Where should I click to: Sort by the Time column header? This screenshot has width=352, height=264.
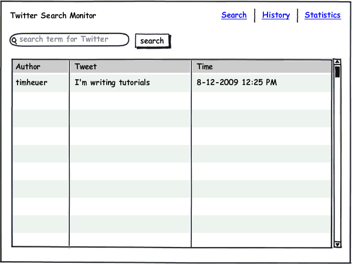262,66
